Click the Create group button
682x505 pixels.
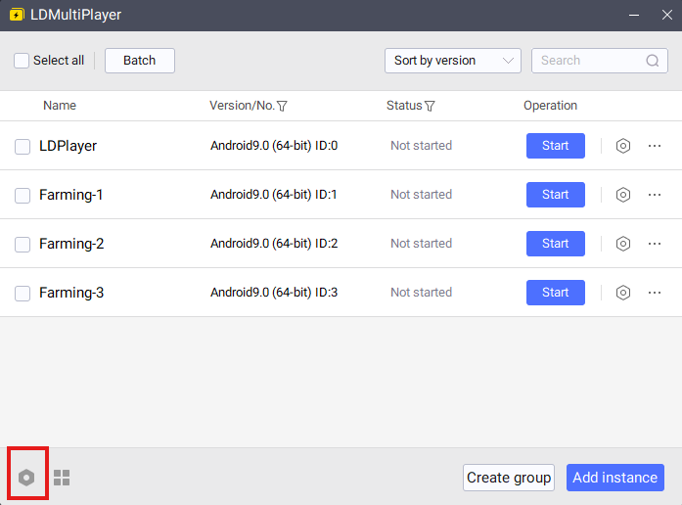tap(509, 478)
